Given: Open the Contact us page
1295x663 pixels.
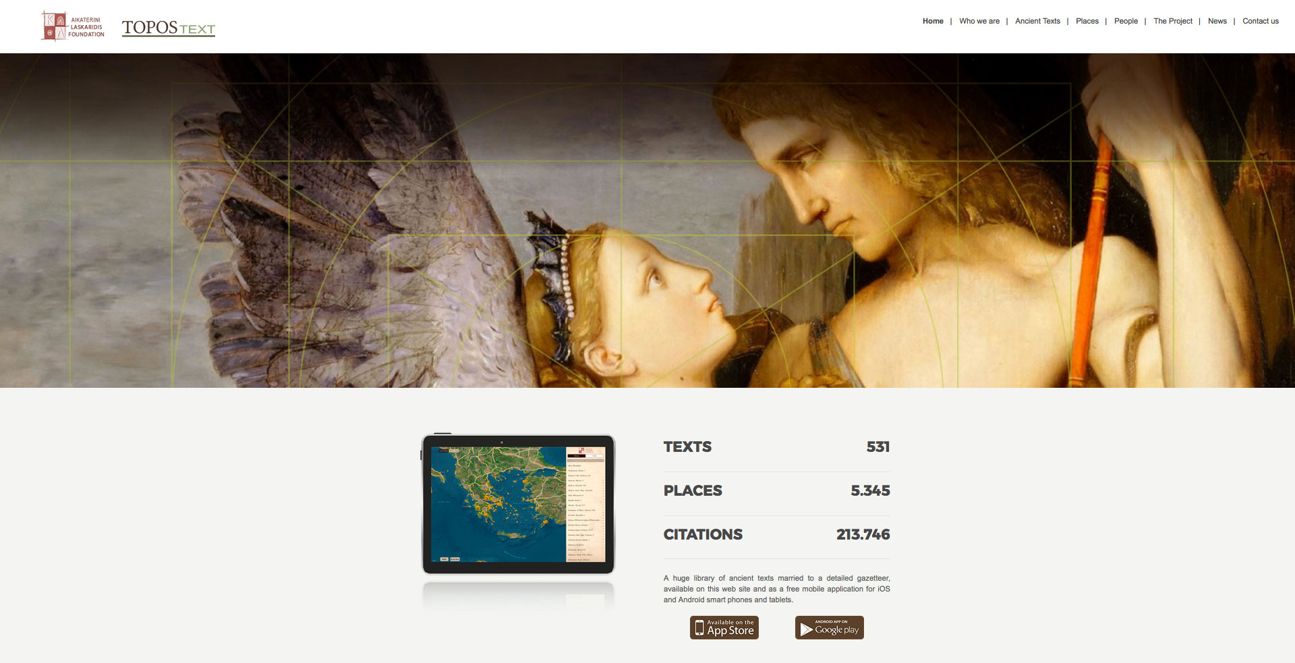Looking at the screenshot, I should click(1261, 22).
